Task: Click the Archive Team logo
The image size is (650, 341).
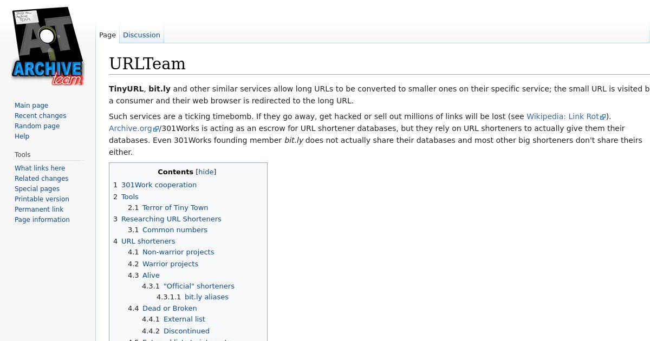Action: pos(48,46)
